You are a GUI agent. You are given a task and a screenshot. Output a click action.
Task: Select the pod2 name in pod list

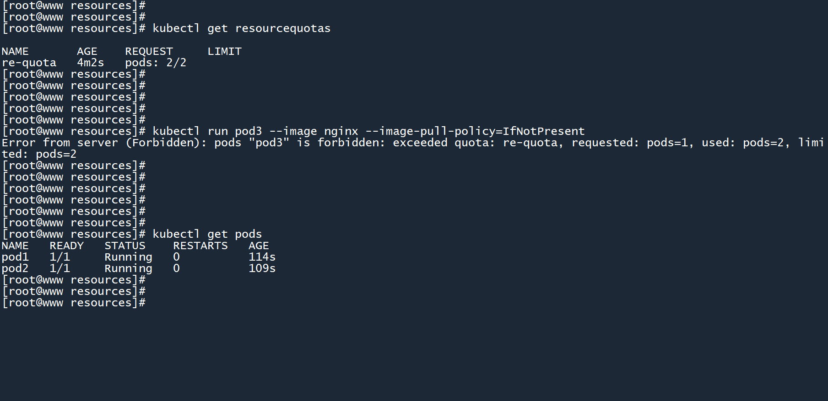(x=15, y=268)
